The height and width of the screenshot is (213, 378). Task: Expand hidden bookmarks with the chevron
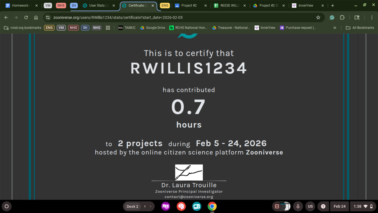point(335,28)
